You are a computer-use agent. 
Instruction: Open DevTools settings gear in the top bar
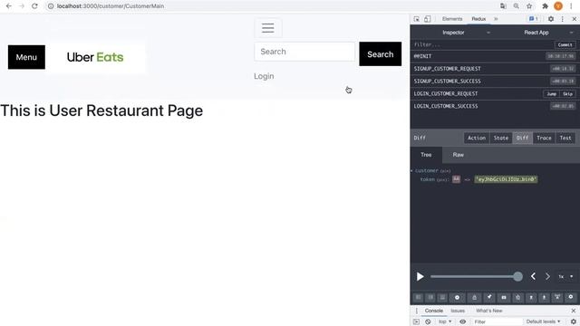coord(551,19)
